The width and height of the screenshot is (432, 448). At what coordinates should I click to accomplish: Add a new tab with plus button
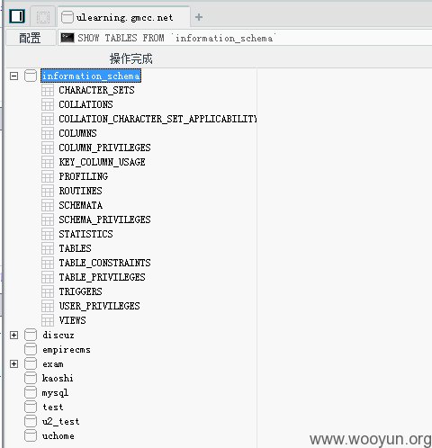pyautogui.click(x=199, y=17)
